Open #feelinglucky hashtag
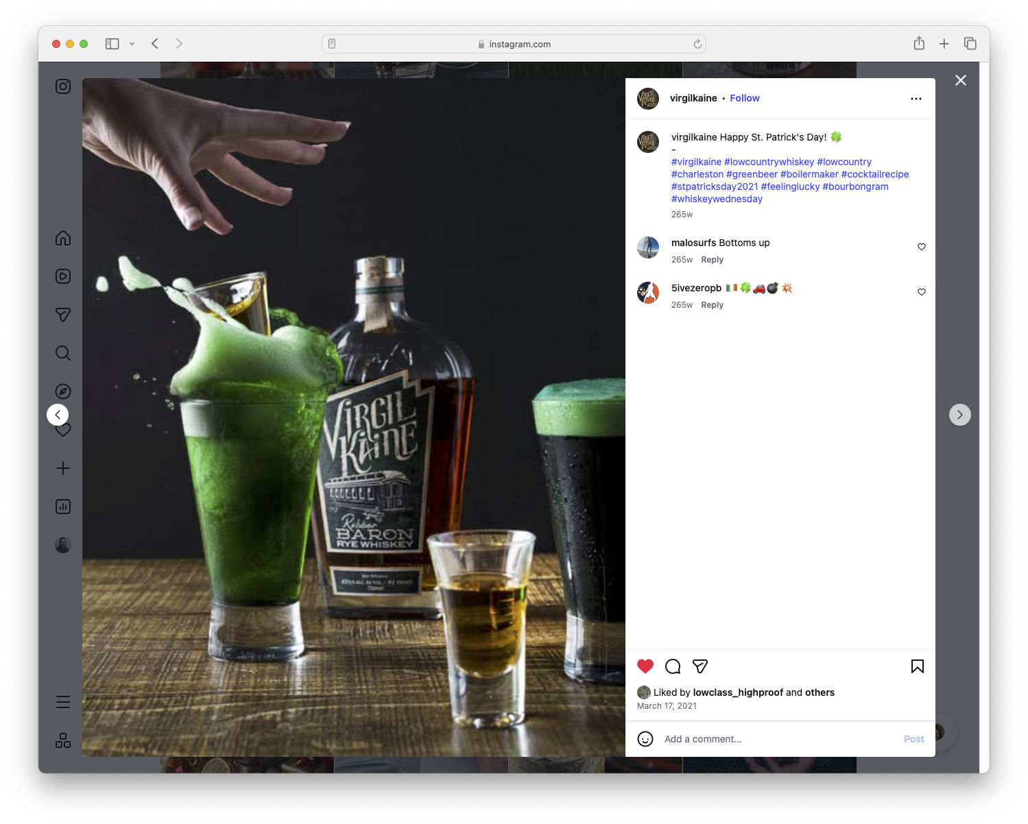 (x=791, y=186)
